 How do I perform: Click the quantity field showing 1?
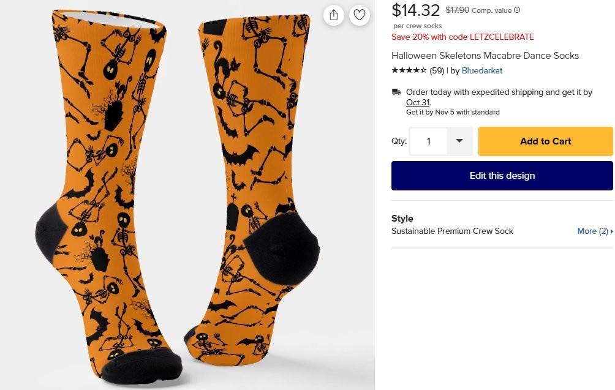(428, 141)
